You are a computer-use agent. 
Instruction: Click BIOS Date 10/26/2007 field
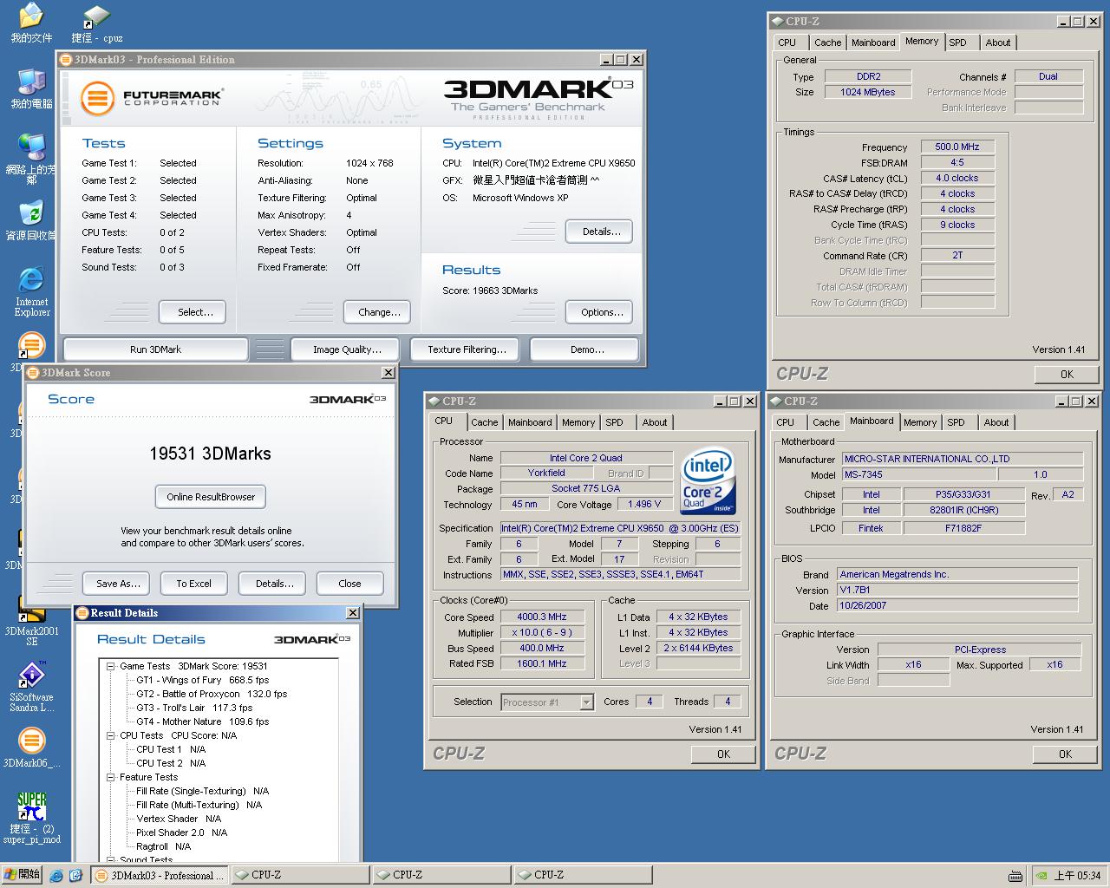957,606
